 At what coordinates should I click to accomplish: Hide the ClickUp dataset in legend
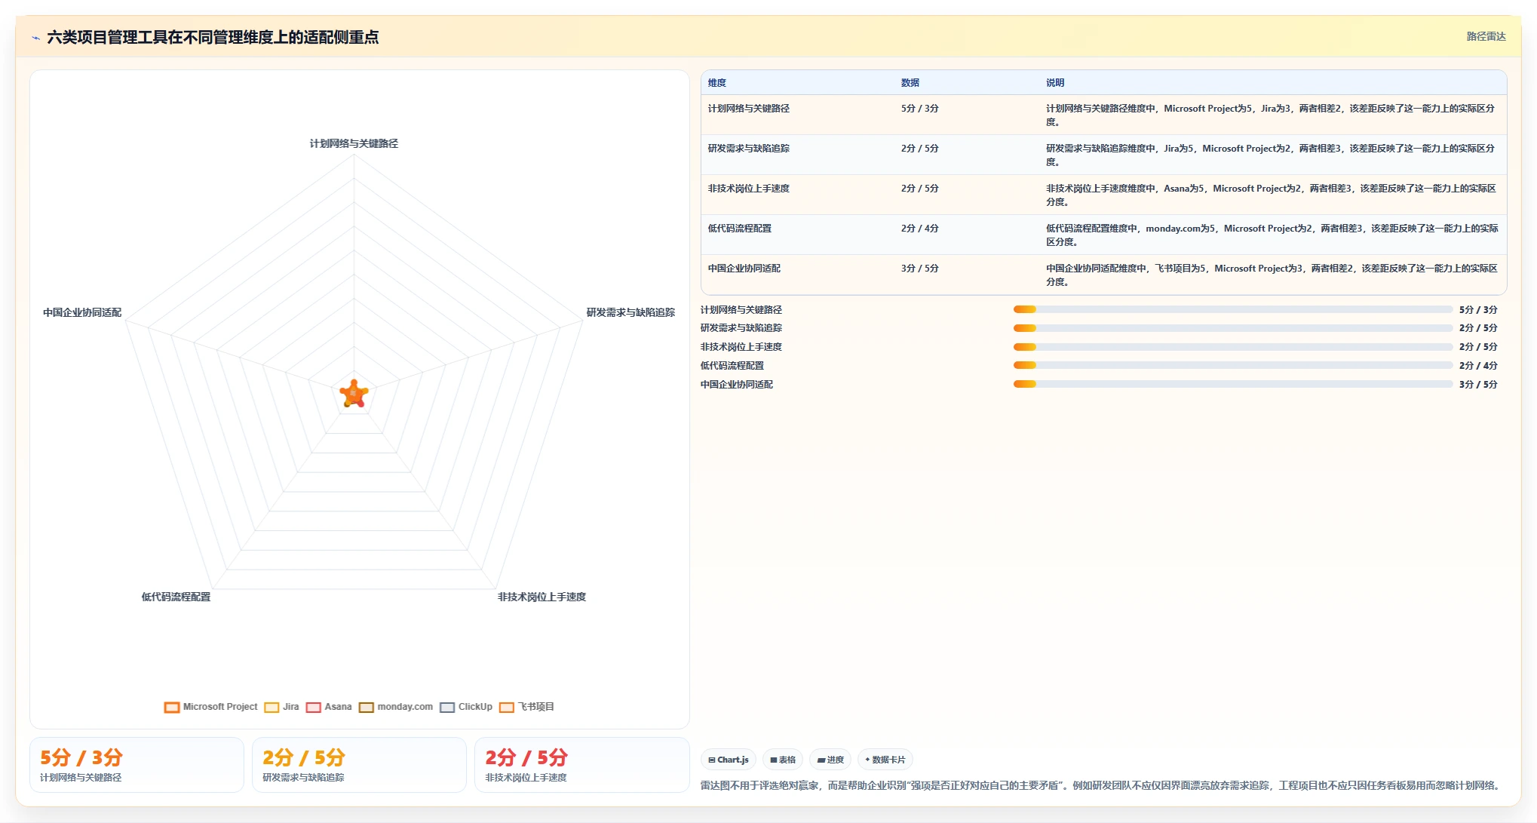click(466, 707)
